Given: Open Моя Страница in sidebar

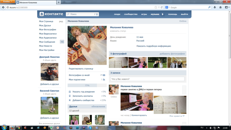Looking at the screenshot, I should pos(46,21).
